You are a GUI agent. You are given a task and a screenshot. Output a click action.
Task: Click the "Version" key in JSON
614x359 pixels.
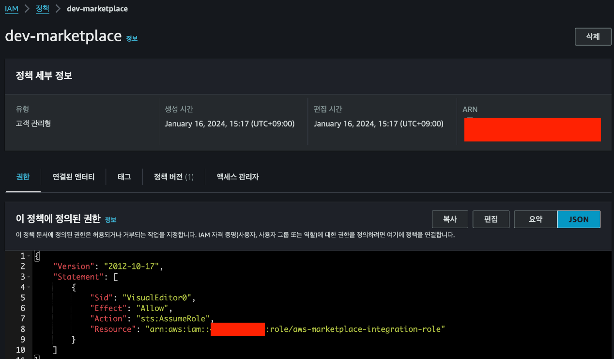point(74,266)
